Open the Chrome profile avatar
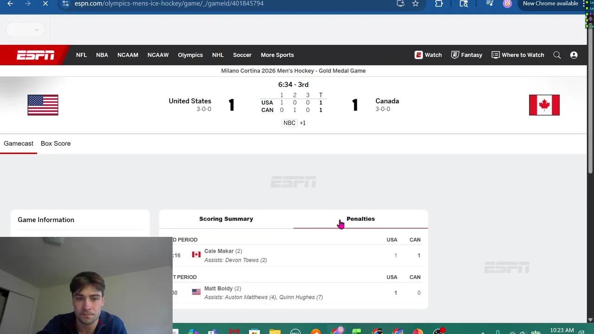 (x=507, y=3)
